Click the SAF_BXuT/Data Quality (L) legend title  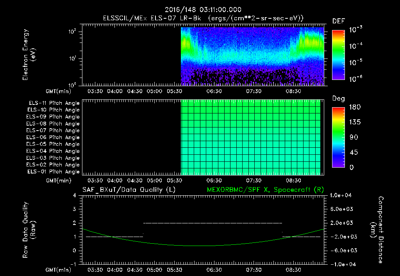129,190
